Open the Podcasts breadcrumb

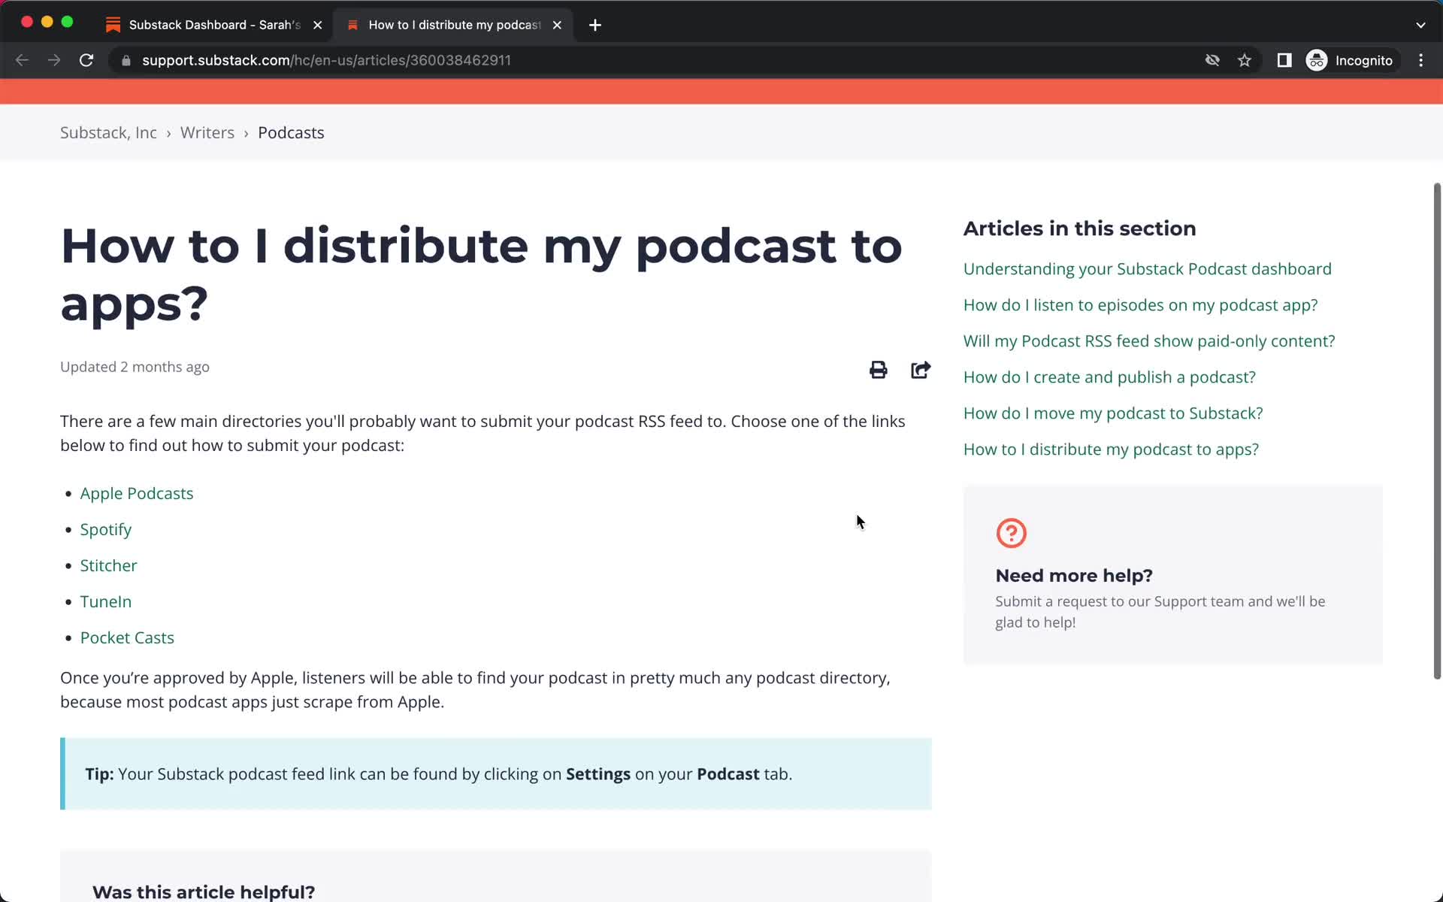click(x=291, y=132)
